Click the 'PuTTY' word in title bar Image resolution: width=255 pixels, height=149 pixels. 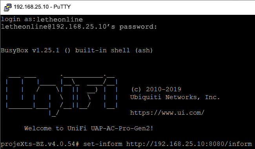tap(62, 7)
